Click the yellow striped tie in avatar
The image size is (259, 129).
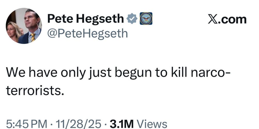coord(33,37)
